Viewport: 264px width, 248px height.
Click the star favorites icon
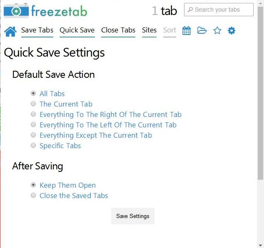[x=217, y=30]
